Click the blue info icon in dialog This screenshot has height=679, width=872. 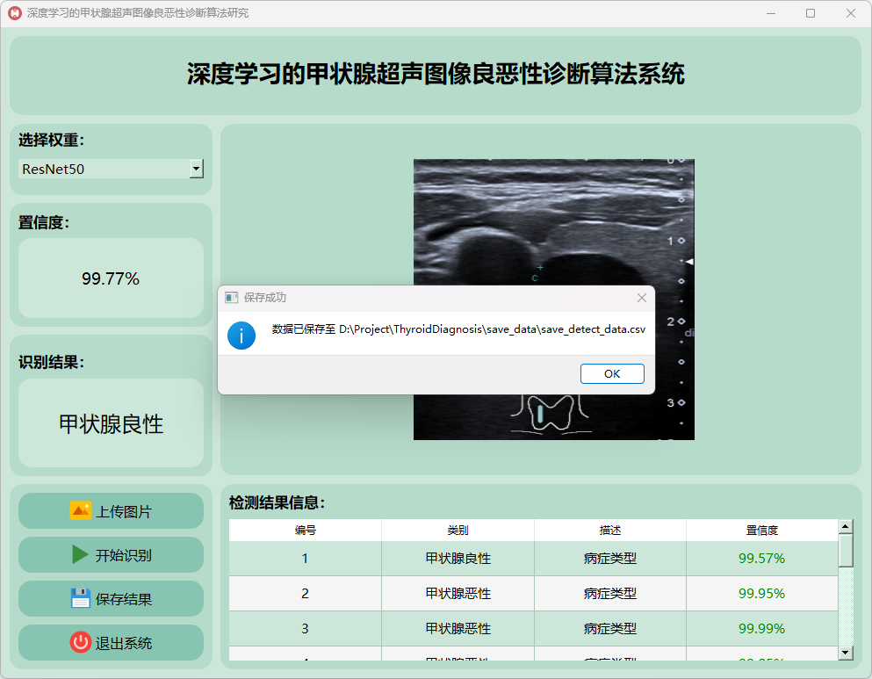point(241,335)
